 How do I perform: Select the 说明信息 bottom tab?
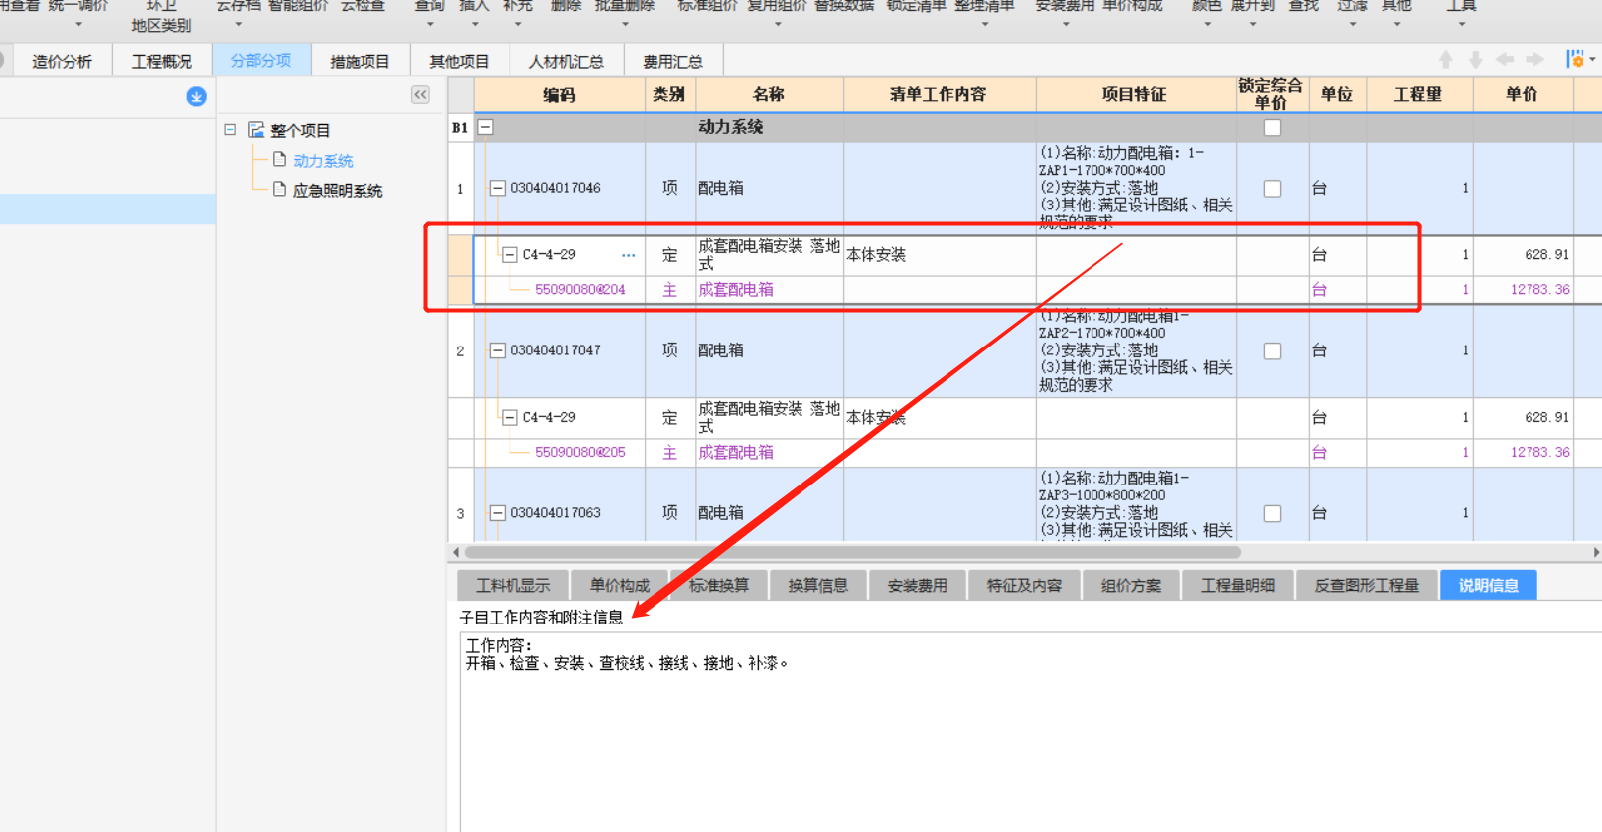[x=1489, y=585]
